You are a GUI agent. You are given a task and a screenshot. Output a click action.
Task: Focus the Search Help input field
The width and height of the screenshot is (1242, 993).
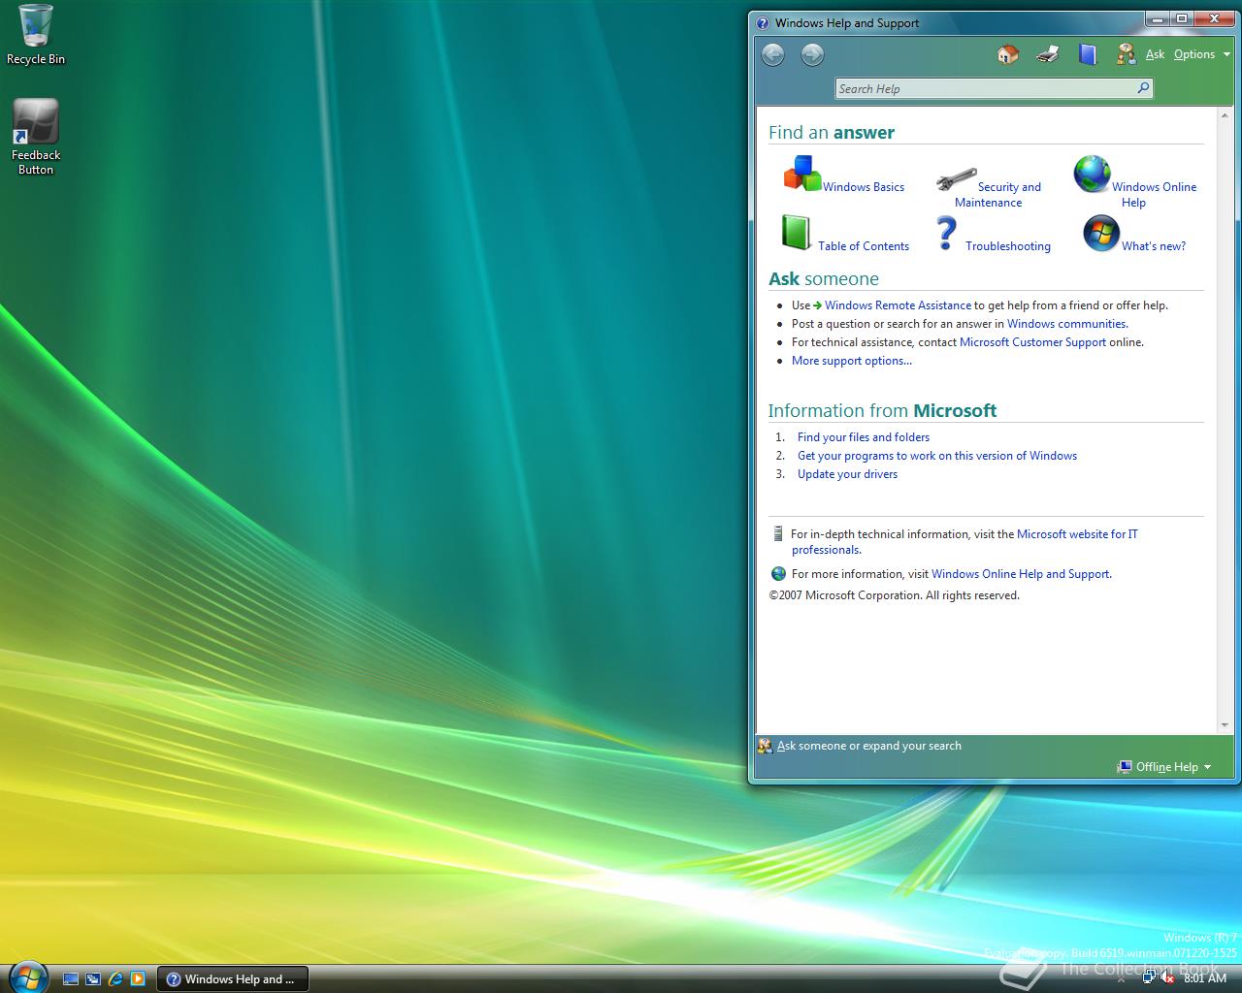tap(994, 88)
